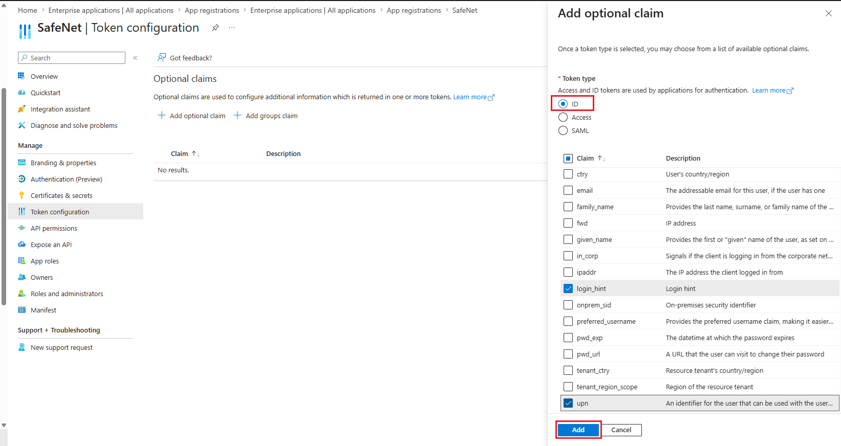Click the left sidebar vertical scrollbar
The image size is (841, 446).
4,196
